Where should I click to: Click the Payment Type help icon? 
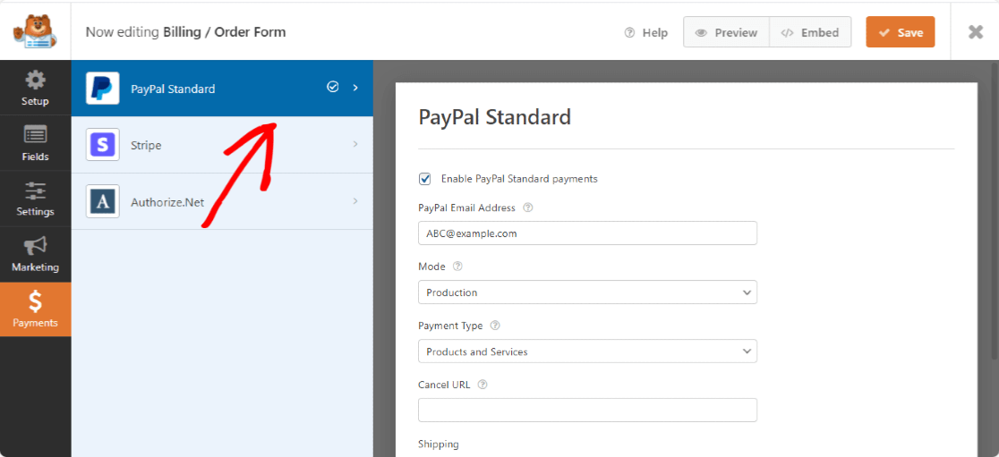pyautogui.click(x=495, y=326)
